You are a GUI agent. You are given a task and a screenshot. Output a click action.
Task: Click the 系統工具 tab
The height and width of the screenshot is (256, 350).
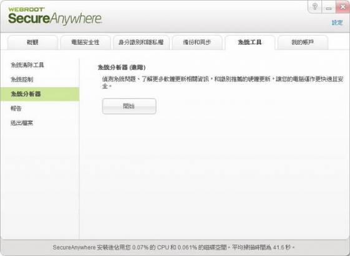click(x=250, y=42)
